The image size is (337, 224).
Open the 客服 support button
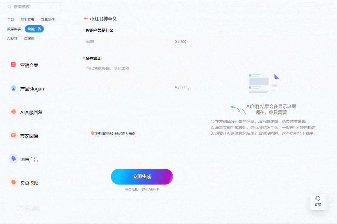(318, 202)
